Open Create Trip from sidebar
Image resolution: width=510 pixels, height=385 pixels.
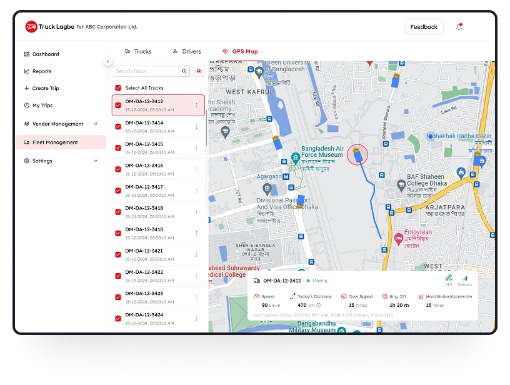point(45,88)
